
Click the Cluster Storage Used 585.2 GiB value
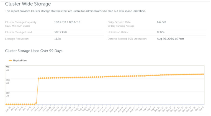click(60, 32)
